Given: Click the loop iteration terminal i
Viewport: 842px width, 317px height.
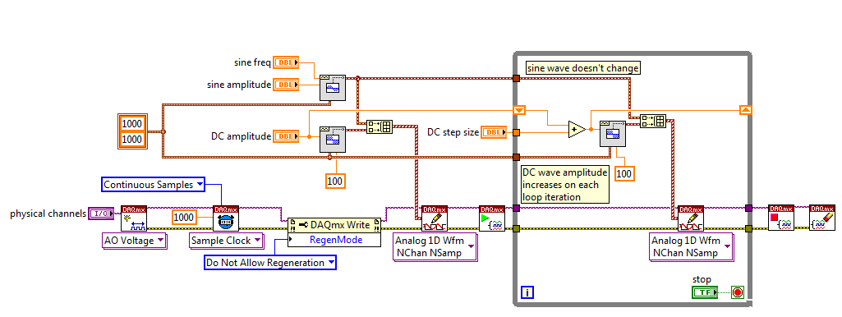Looking at the screenshot, I should (x=527, y=292).
